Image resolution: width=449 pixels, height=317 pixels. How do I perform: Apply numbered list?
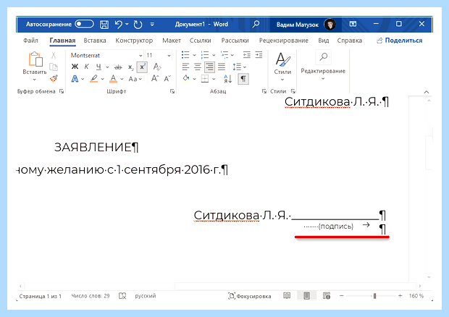(x=205, y=55)
